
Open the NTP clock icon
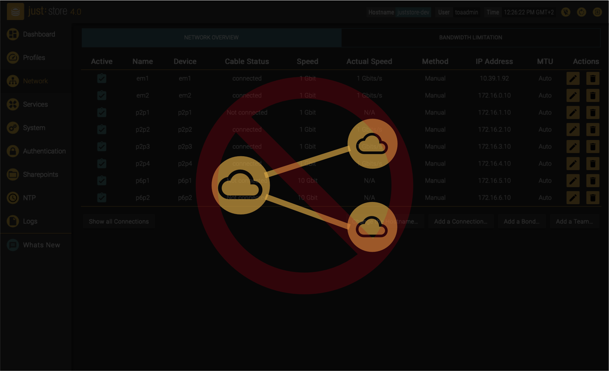pyautogui.click(x=13, y=198)
